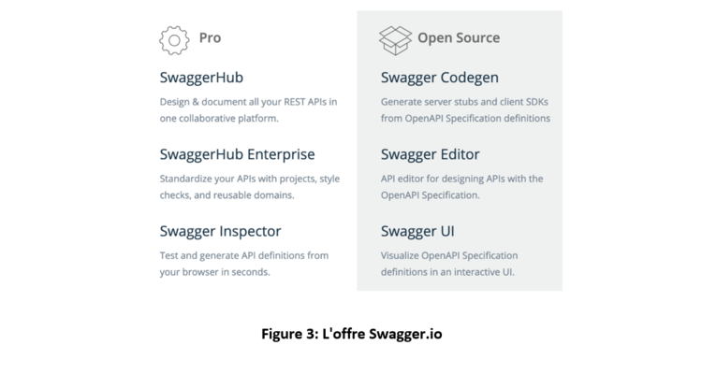Click the 'definitions in an interactive UI' text line

[447, 272]
